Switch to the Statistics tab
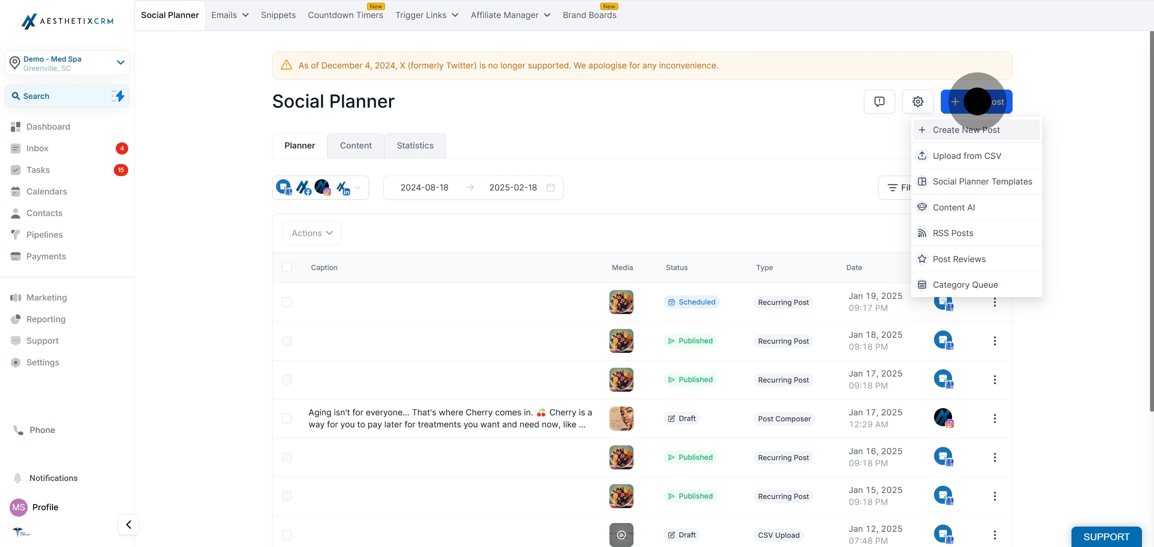 [415, 145]
